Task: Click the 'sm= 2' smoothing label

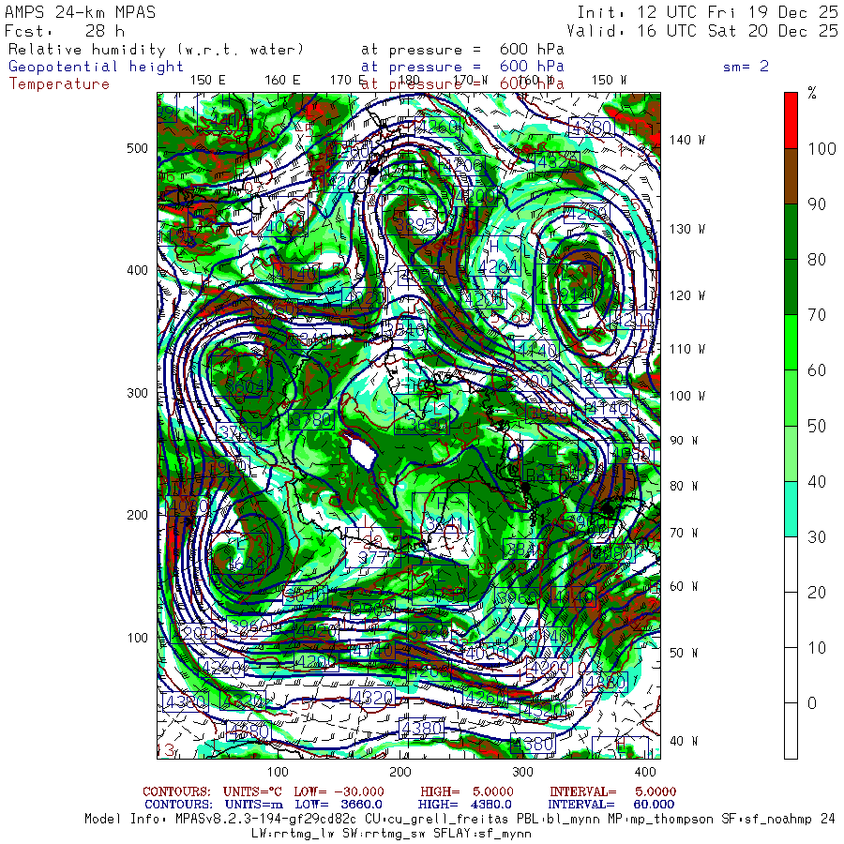Action: [746, 67]
